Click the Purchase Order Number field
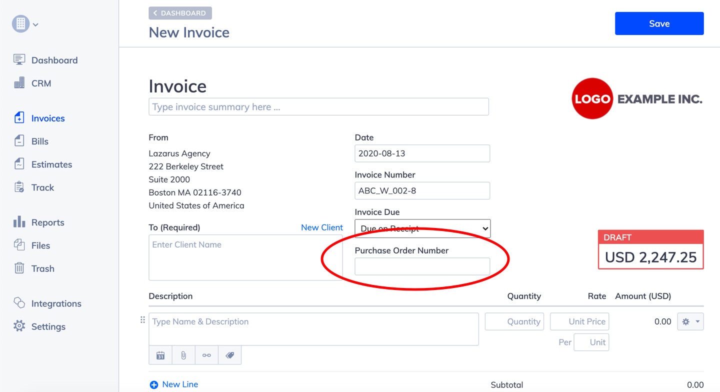 click(x=422, y=266)
